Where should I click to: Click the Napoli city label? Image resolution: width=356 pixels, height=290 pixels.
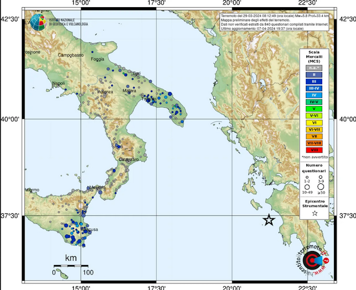[59, 84]
